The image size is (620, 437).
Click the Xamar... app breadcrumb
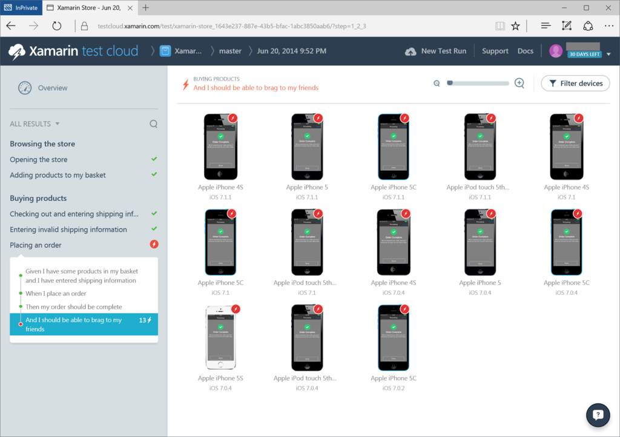tap(188, 51)
